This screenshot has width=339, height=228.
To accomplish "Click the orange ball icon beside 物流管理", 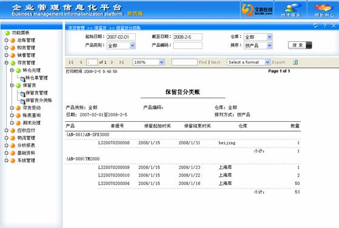I will 13,138.
